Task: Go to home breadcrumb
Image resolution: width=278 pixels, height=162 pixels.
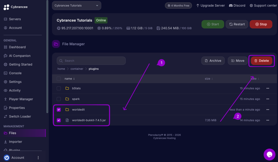Action: tap(61, 69)
